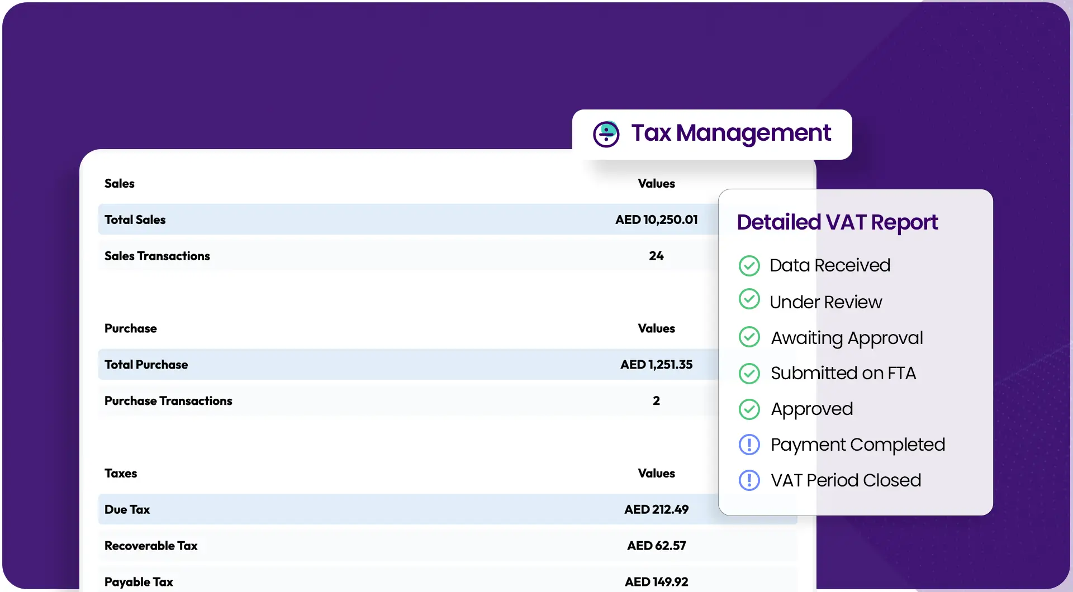Click the green check beside Awaiting Approval

point(749,337)
